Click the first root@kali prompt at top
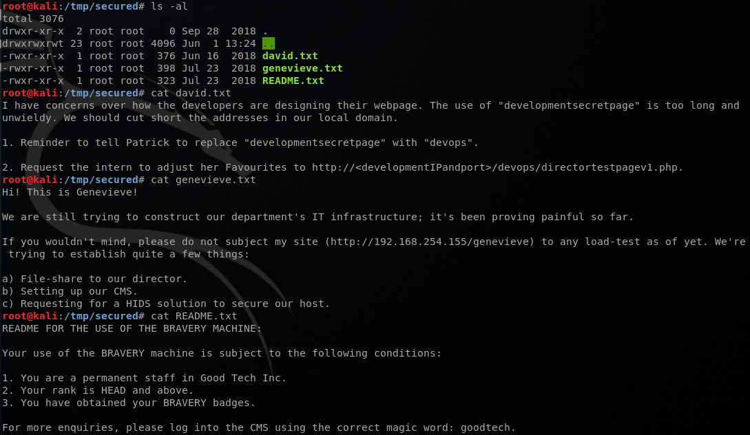Image resolution: width=750 pixels, height=435 pixels. [73, 6]
